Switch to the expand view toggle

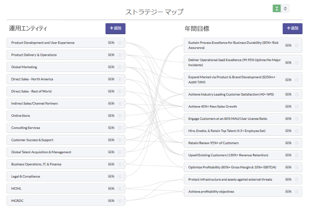[285, 9]
